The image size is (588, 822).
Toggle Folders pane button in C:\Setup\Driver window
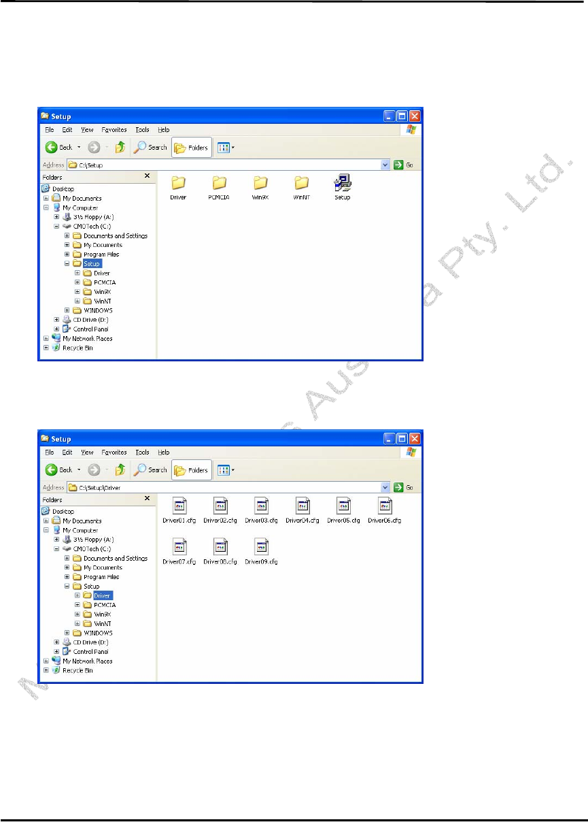coord(192,470)
